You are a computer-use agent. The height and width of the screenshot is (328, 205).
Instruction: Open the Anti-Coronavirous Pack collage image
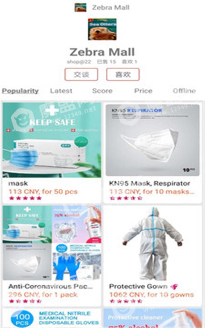52,243
